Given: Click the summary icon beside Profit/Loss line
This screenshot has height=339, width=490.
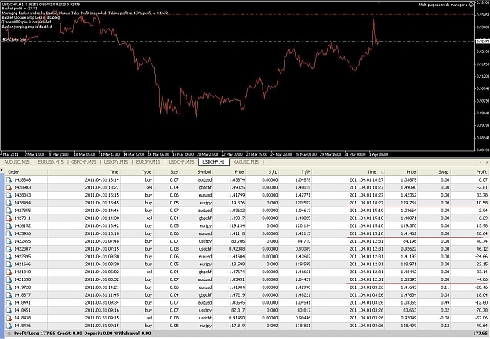Looking at the screenshot, I should (9, 334).
